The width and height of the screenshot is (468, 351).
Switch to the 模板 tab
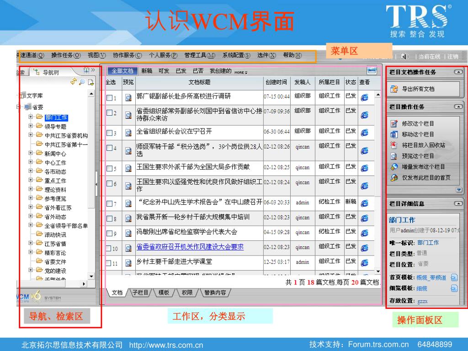click(164, 292)
